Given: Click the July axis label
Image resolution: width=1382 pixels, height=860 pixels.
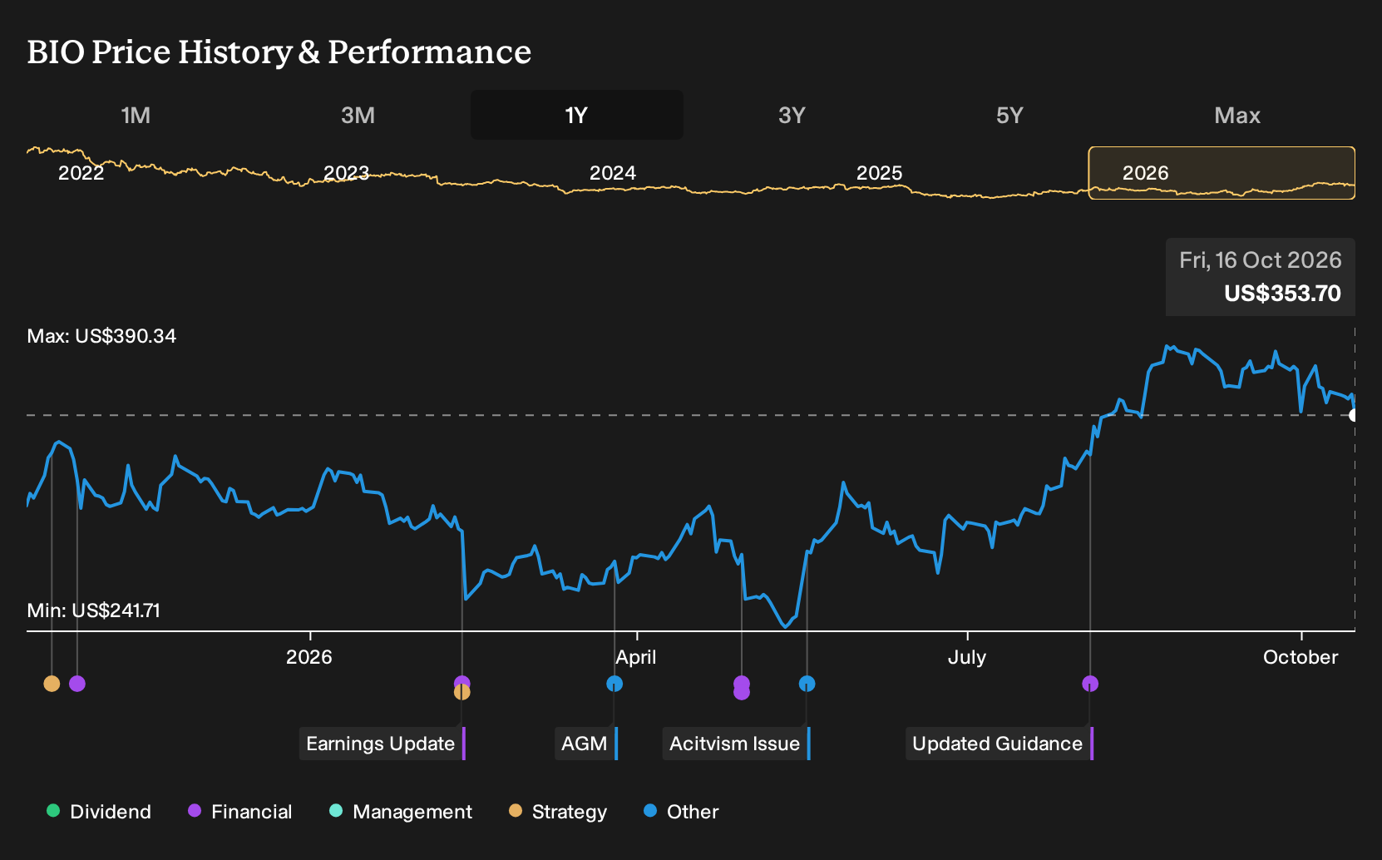Looking at the screenshot, I should 967,657.
